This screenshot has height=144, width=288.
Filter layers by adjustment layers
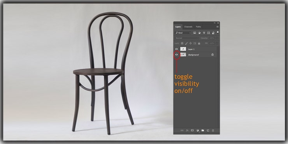[199, 33]
